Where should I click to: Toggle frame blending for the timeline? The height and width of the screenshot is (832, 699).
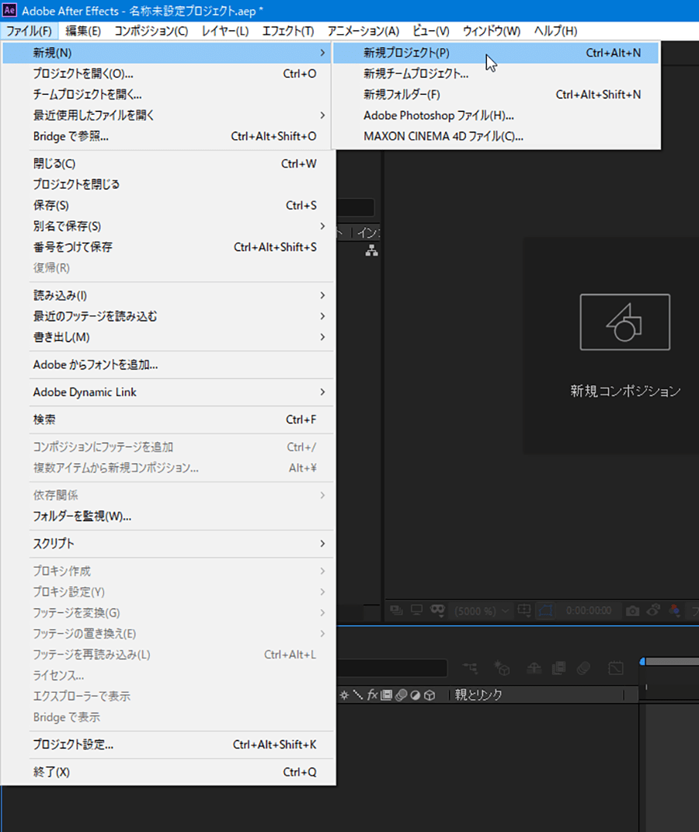point(558,668)
